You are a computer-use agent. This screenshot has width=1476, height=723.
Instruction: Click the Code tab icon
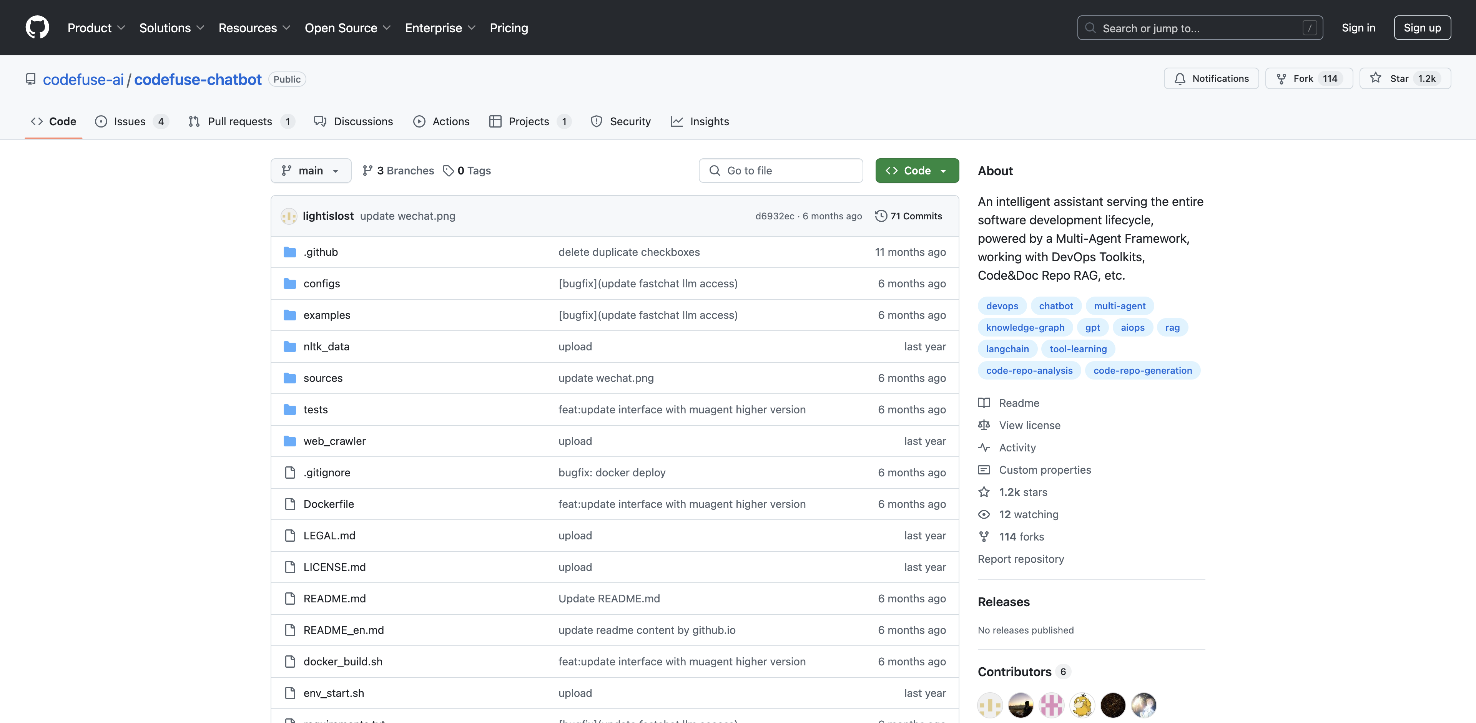pos(36,121)
